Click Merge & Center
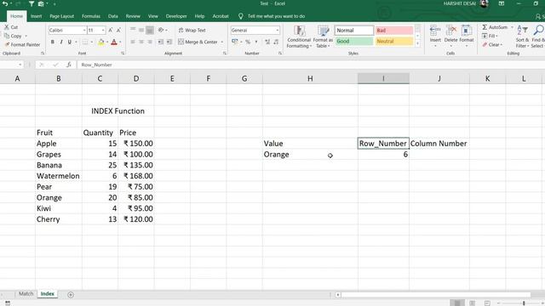Image resolution: width=545 pixels, height=306 pixels. tap(198, 42)
